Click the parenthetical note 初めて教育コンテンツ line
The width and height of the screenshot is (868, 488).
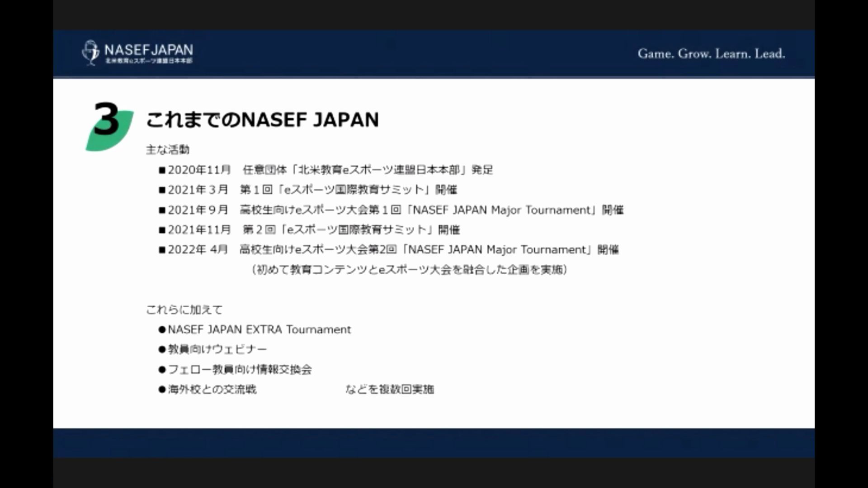coord(409,270)
